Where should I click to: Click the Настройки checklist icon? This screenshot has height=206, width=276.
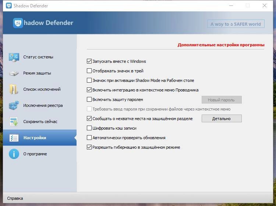[x=14, y=138]
